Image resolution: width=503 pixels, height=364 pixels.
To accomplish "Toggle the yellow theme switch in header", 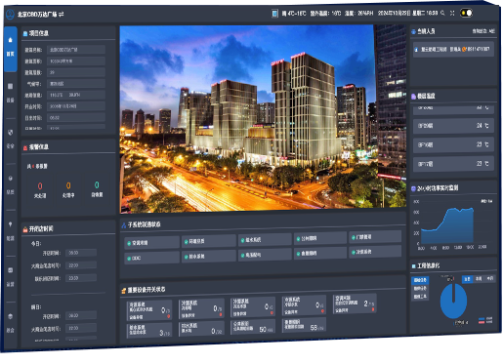I will [466, 13].
